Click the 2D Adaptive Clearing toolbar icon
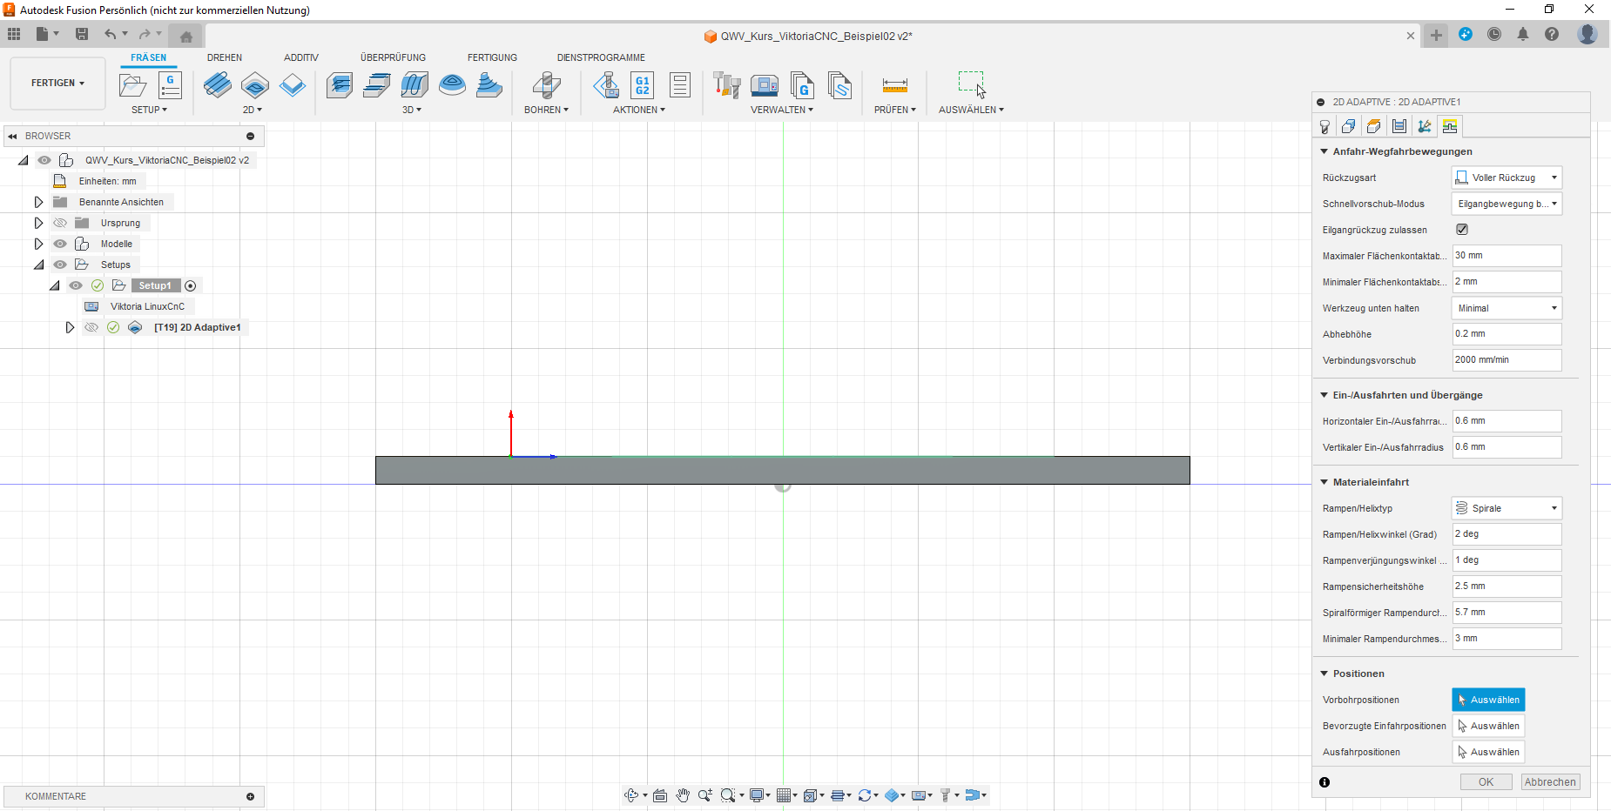This screenshot has height=811, width=1611. coord(217,85)
